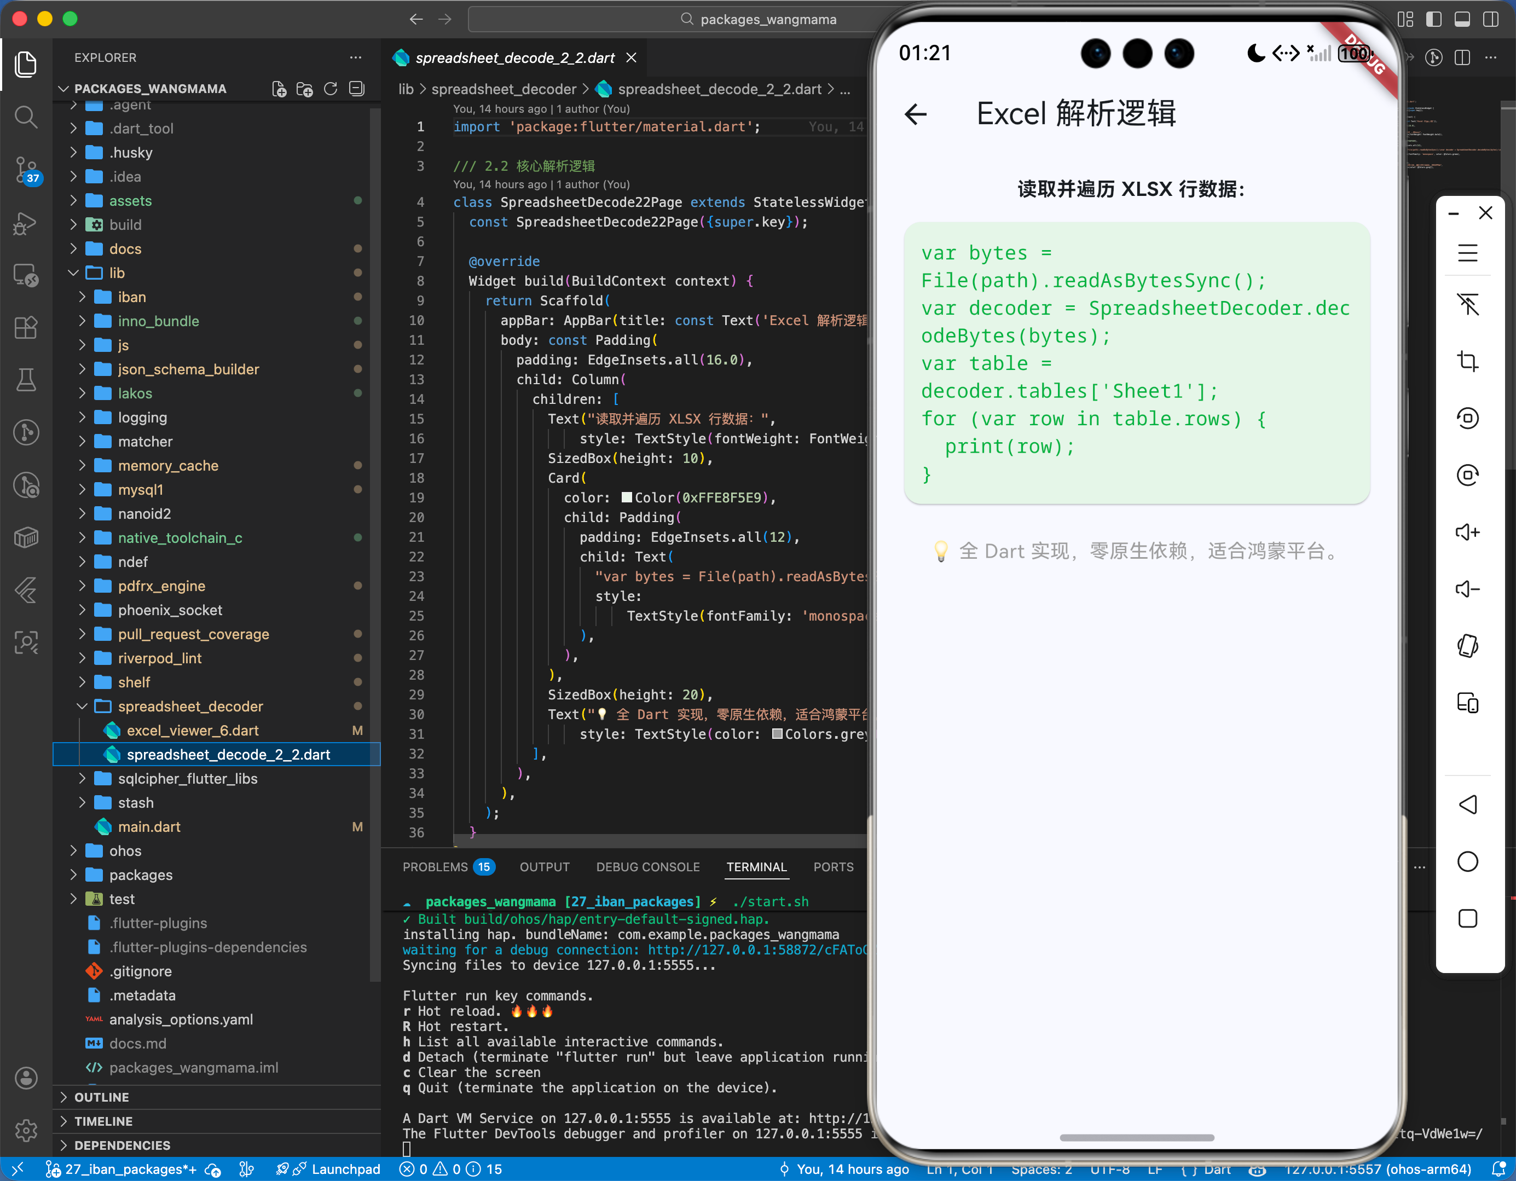This screenshot has width=1516, height=1181.
Task: Open the Search view in activity bar
Action: point(26,117)
